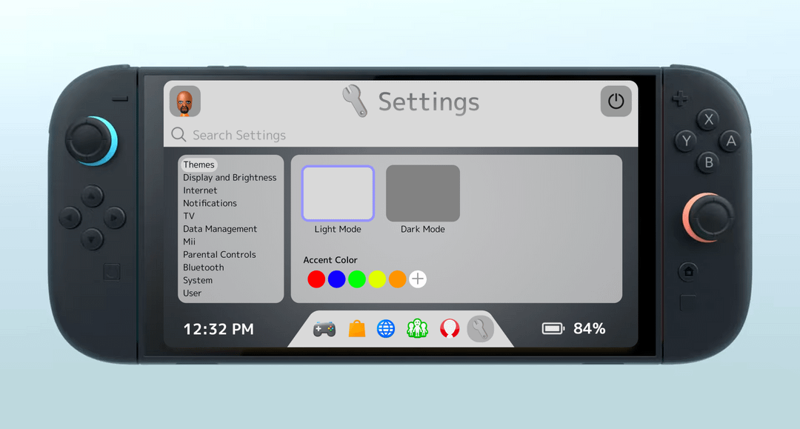The width and height of the screenshot is (800, 429).
Task: Open Data Management settings
Action: [x=220, y=229]
